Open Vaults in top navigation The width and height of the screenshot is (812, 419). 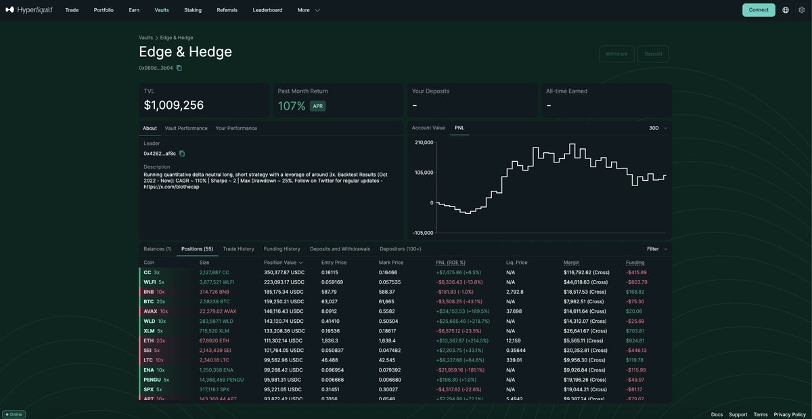[162, 10]
